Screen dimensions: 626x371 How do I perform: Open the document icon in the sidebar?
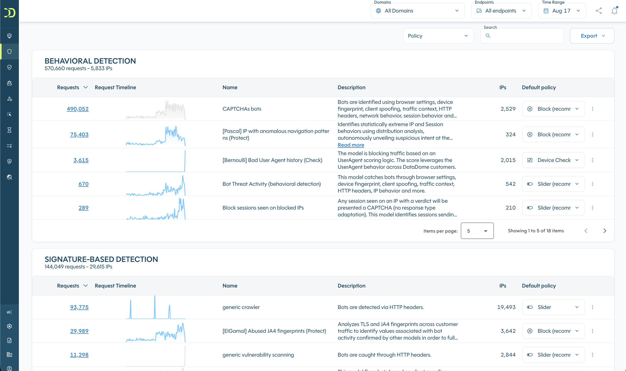tap(9, 340)
